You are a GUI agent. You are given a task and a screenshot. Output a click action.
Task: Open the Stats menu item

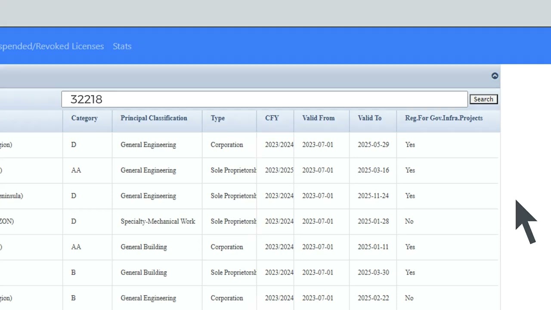tap(122, 46)
